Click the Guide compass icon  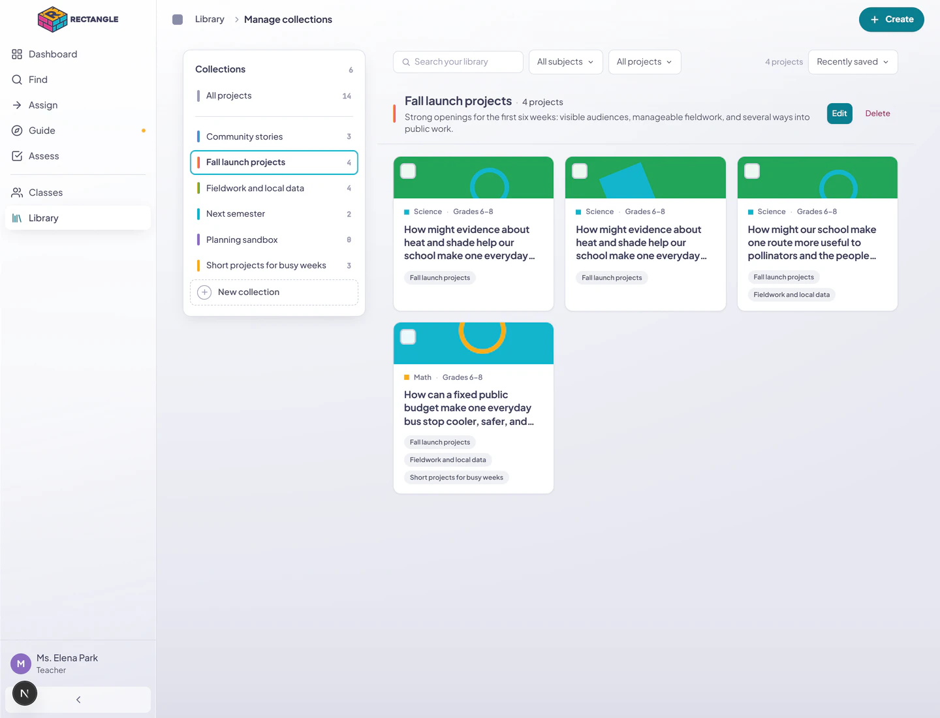[17, 131]
